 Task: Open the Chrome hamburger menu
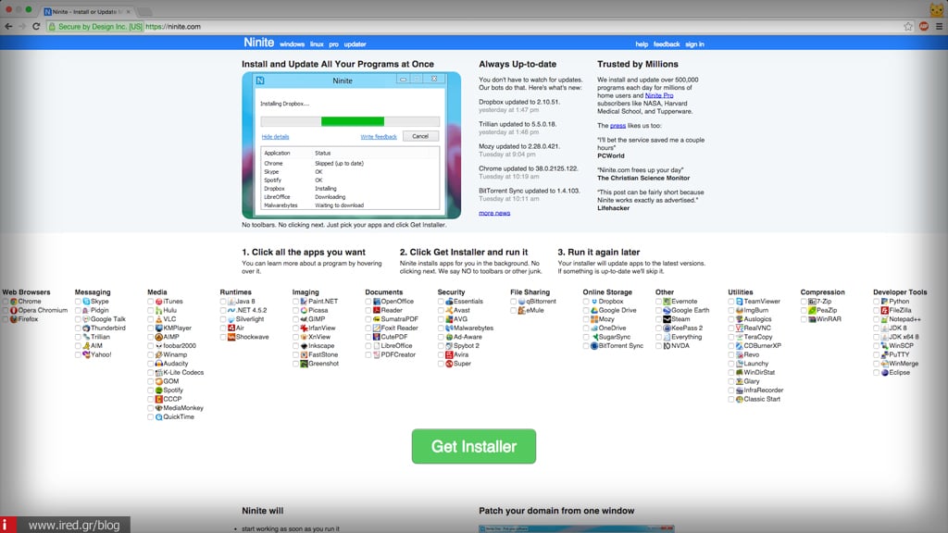(x=937, y=27)
